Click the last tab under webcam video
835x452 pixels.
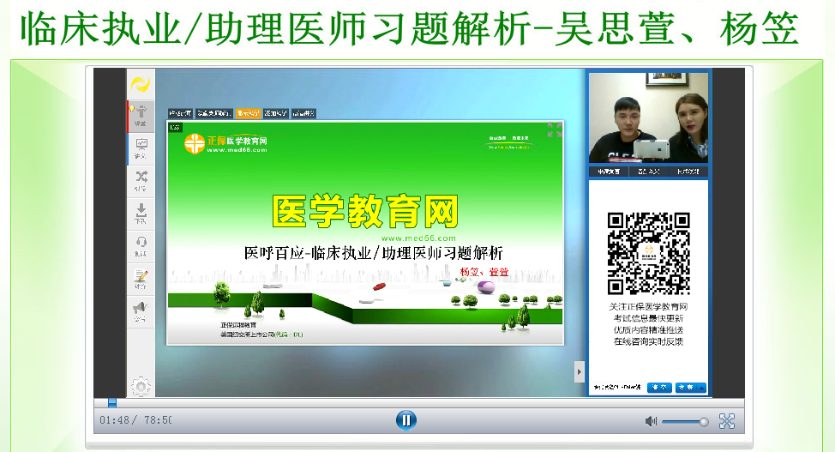(688, 172)
